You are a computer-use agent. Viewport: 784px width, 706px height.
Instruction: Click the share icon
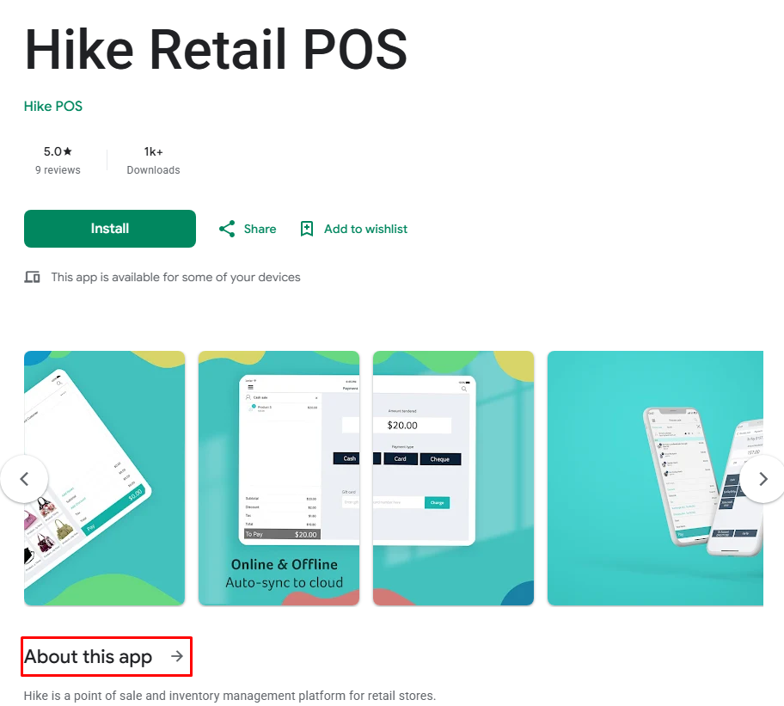227,229
